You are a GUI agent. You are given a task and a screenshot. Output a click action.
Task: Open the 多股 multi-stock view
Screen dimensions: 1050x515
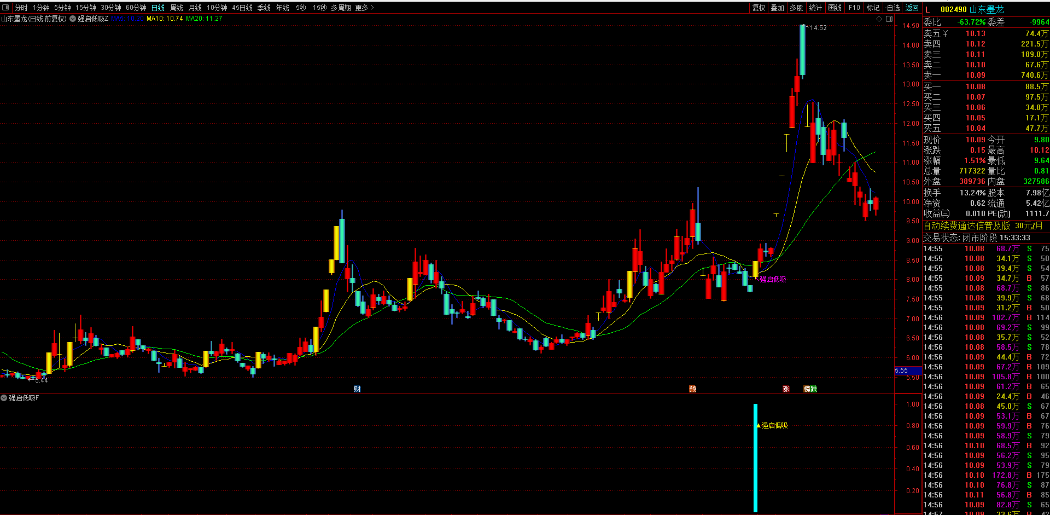coord(796,8)
